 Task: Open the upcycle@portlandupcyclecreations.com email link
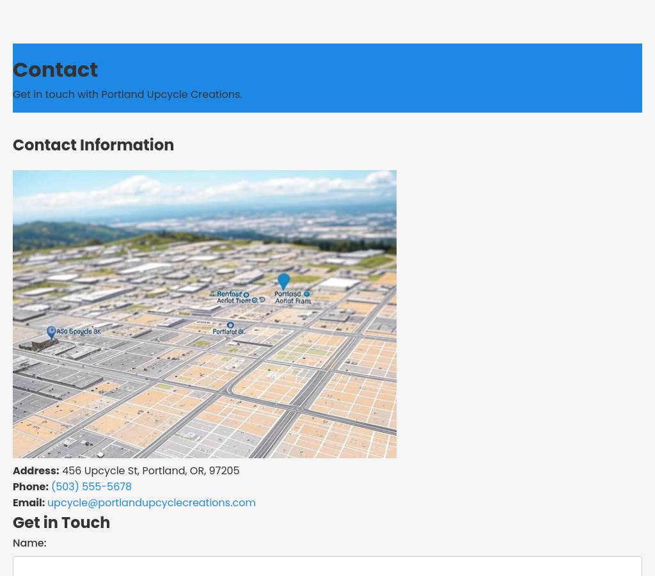pos(152,502)
